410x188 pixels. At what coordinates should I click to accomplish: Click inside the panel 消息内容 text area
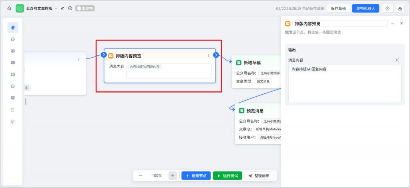(x=345, y=83)
